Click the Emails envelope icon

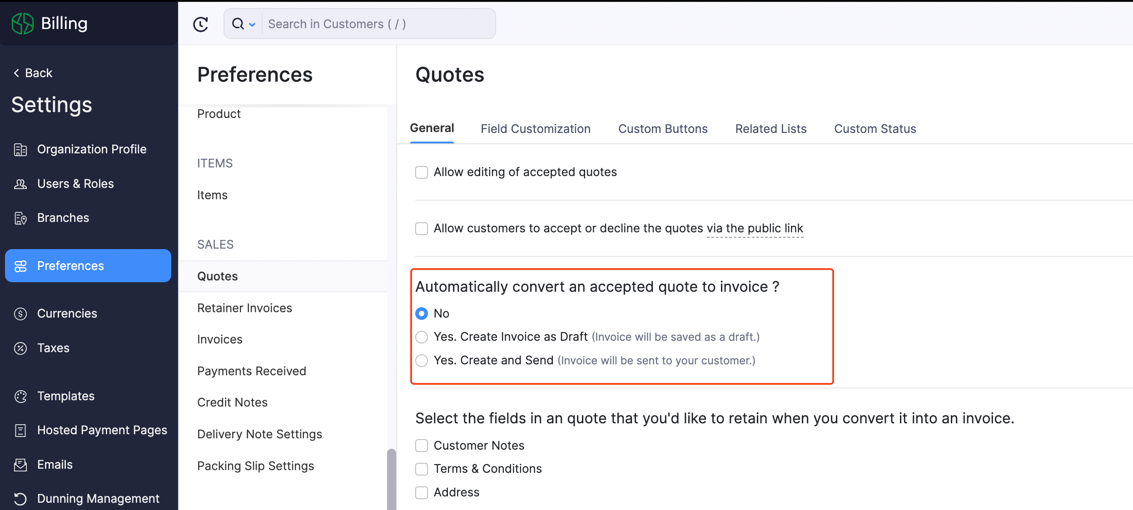[x=20, y=464]
